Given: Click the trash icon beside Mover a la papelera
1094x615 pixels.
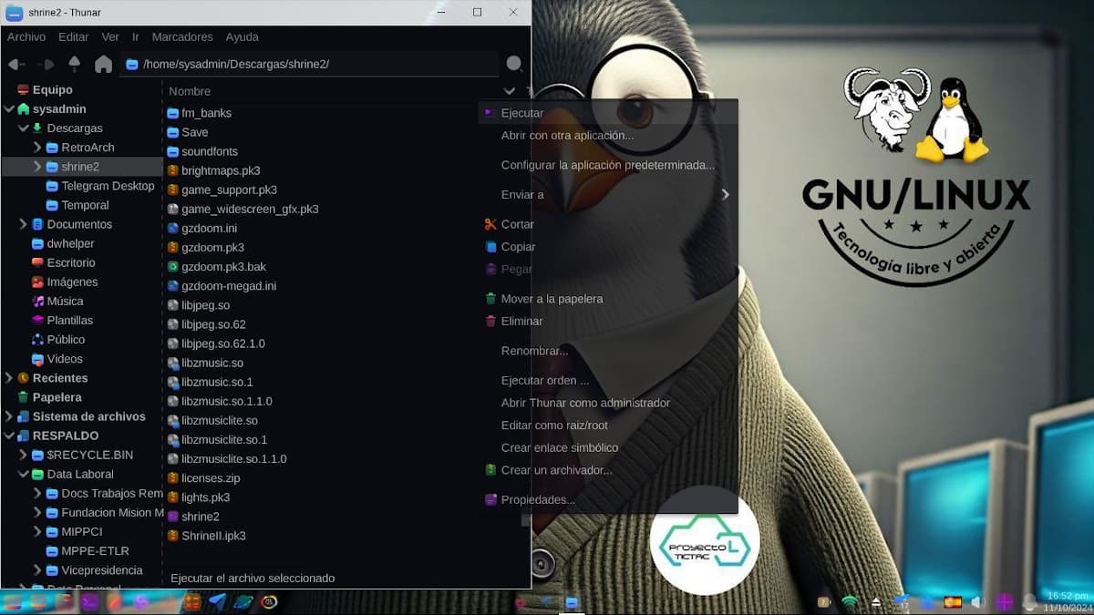Looking at the screenshot, I should [490, 299].
